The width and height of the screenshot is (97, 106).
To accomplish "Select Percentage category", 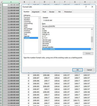I will click(x=31, y=29).
